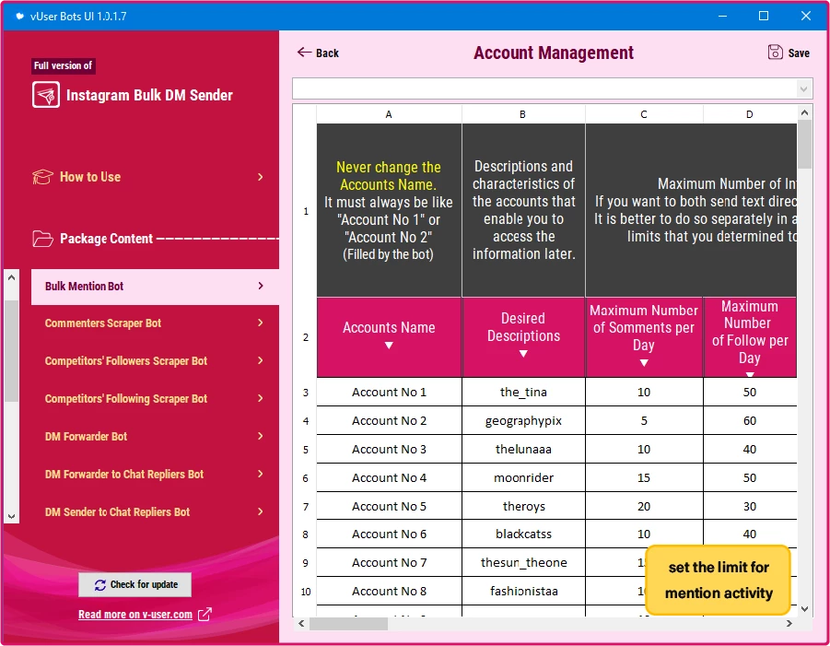Click the spreadsheet vertical scrollbar thumb
This screenshot has width=830, height=646.
point(804,144)
